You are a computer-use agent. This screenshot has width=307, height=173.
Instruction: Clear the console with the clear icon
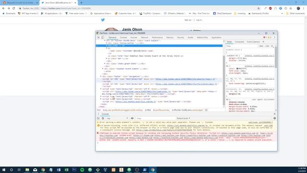(x=103, y=118)
